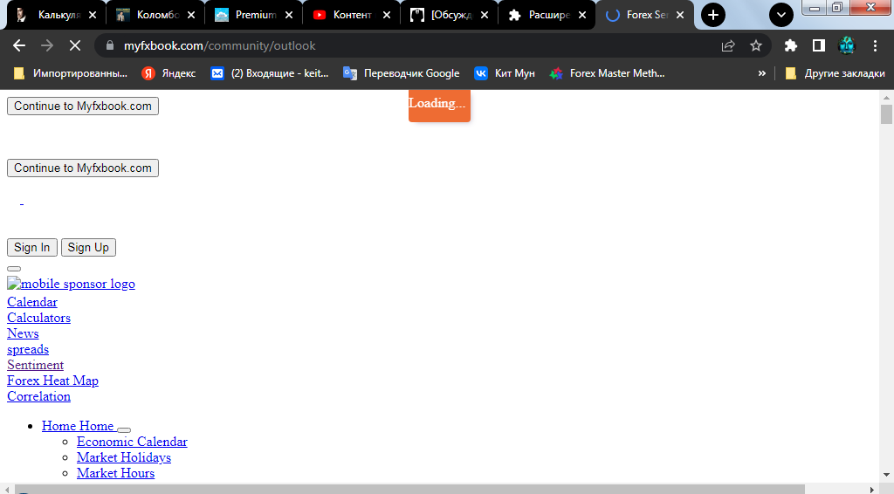Open the Входящие mail bookmark
Screen dimensions: 894x494
click(x=270, y=73)
